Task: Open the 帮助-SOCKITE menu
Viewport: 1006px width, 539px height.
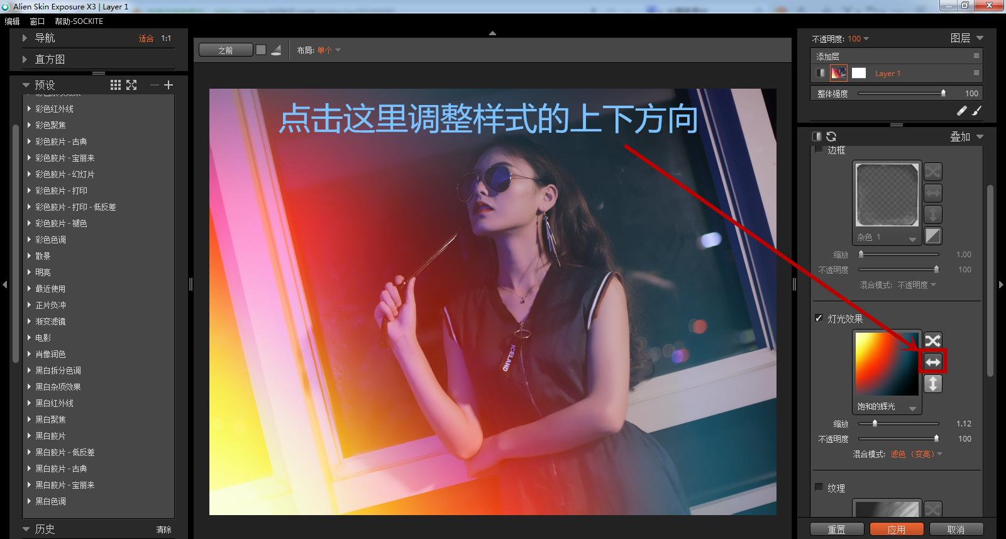Action: point(79,21)
